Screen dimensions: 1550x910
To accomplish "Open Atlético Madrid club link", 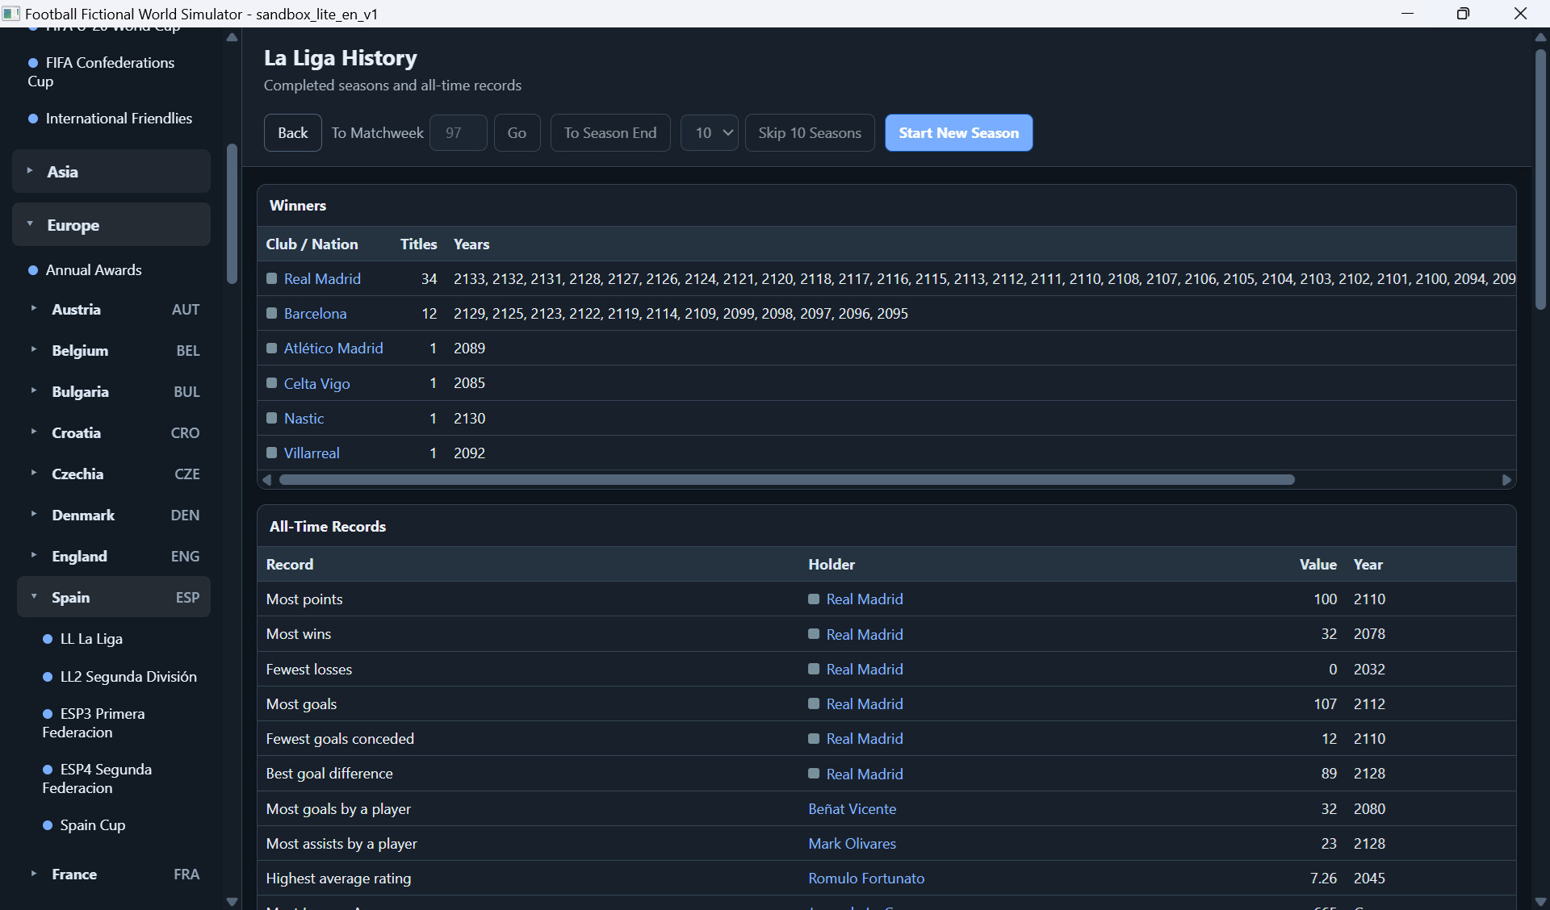I will 333,348.
